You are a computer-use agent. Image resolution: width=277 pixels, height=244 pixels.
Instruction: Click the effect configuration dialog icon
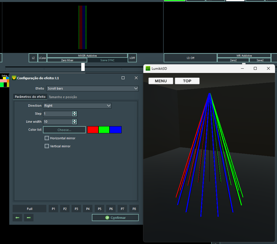(14, 78)
